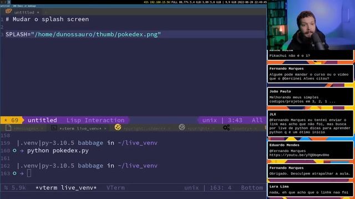Viewport: 355px width, 199px height.
Task: Click the prompt circle on line 163
Action: tap(14, 173)
